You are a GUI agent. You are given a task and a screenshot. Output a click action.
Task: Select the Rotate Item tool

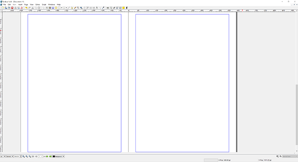coord(78,8)
